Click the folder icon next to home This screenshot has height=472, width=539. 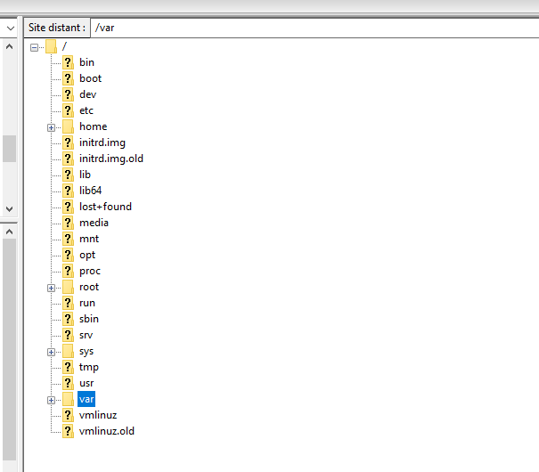coord(68,126)
